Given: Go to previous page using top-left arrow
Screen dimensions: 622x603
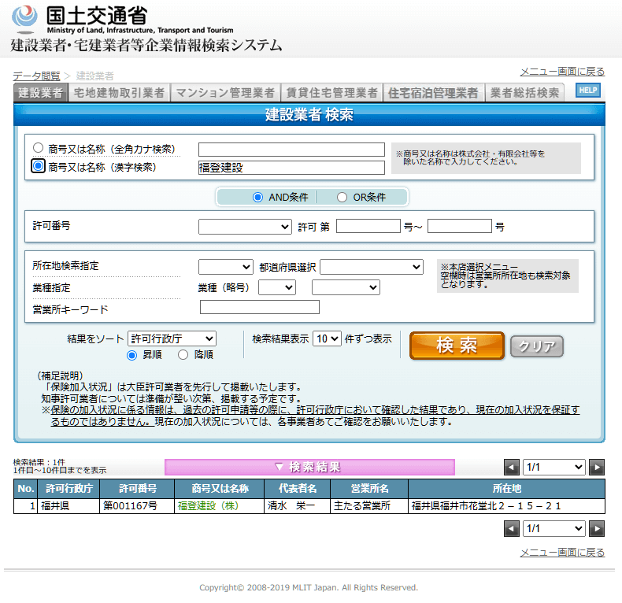Looking at the screenshot, I should [512, 468].
